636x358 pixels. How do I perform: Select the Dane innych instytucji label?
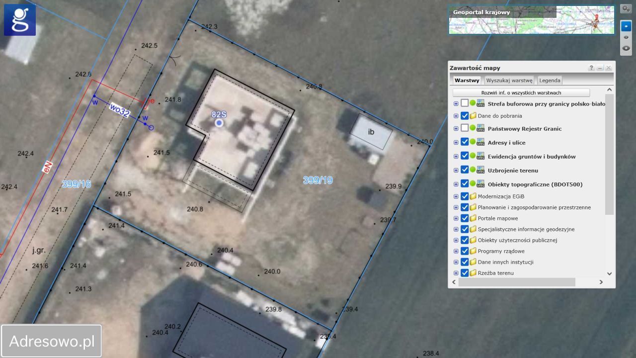[x=505, y=262]
